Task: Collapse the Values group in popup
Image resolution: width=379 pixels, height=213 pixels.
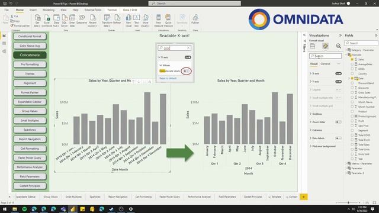Action: pyautogui.click(x=160, y=65)
